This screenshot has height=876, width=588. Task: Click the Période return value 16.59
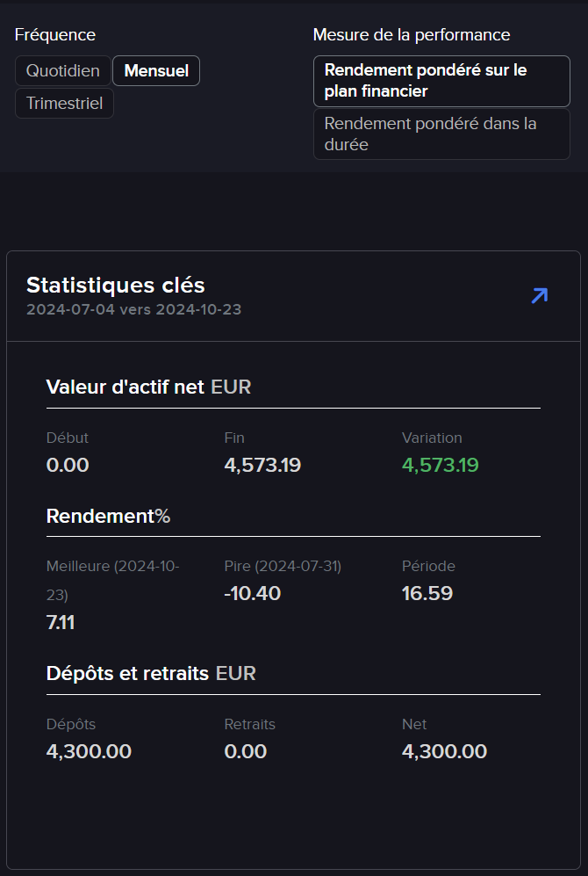click(x=427, y=593)
